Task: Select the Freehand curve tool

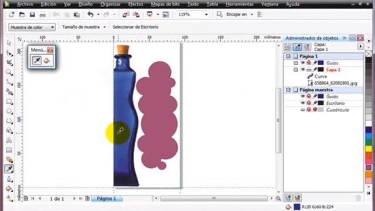Action: point(9,82)
